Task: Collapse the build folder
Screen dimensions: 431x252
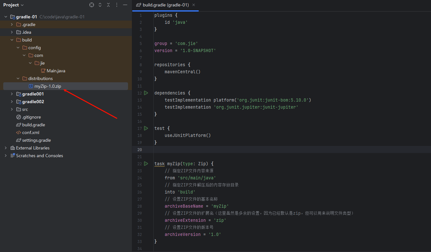Action: coord(12,40)
